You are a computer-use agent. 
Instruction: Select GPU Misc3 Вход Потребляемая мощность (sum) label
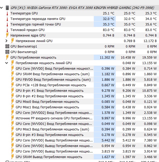pyautogui.click(x=52, y=129)
